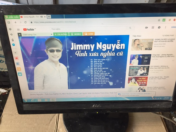
Task: Open Facebook shortcut in the sidebar
Action: 17,64
